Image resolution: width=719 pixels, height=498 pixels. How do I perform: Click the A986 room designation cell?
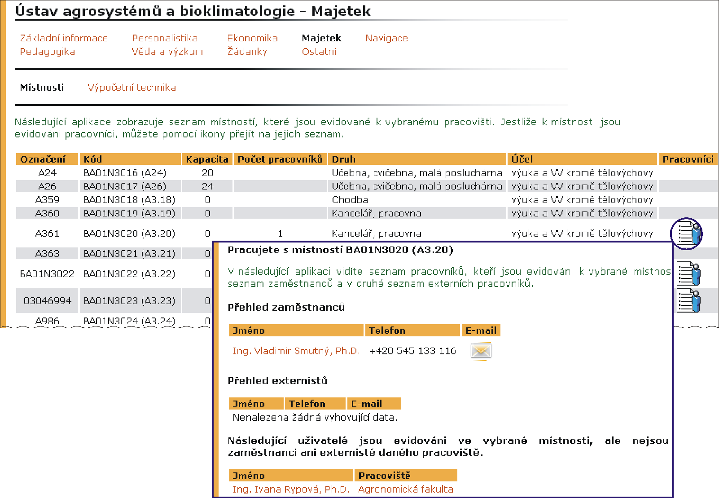coord(47,321)
